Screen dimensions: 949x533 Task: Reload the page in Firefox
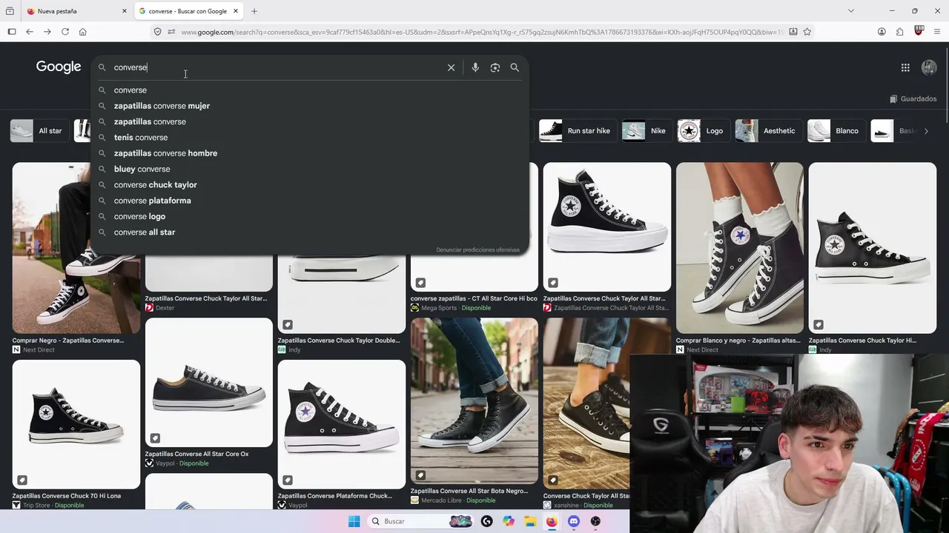tap(65, 32)
